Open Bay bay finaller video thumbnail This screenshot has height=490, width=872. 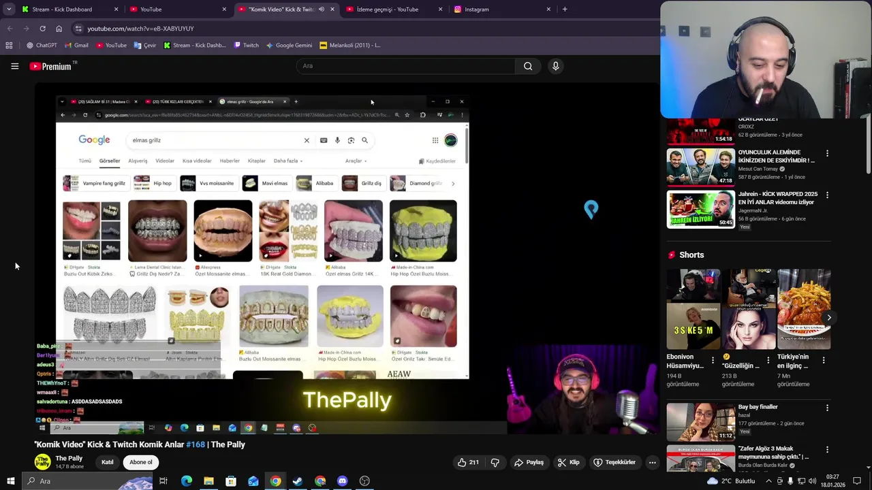701,421
